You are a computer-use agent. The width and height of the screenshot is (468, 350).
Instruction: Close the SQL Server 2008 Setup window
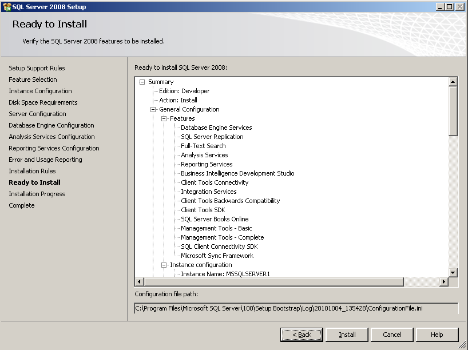(x=460, y=7)
